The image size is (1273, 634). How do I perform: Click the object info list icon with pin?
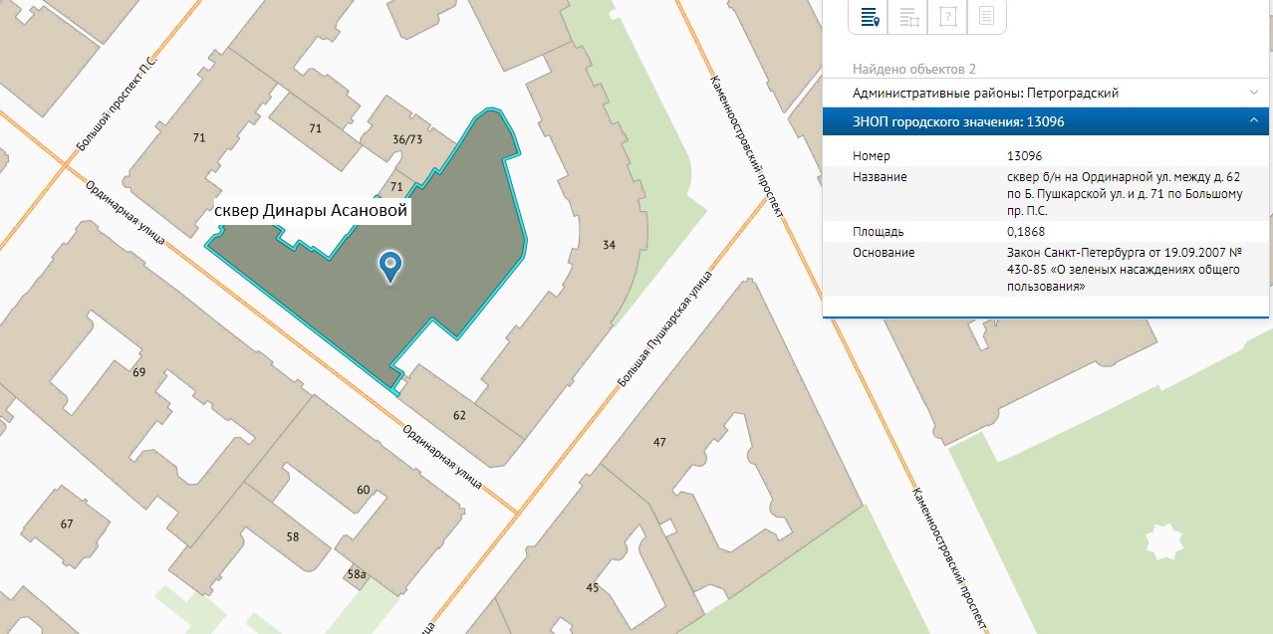869,16
